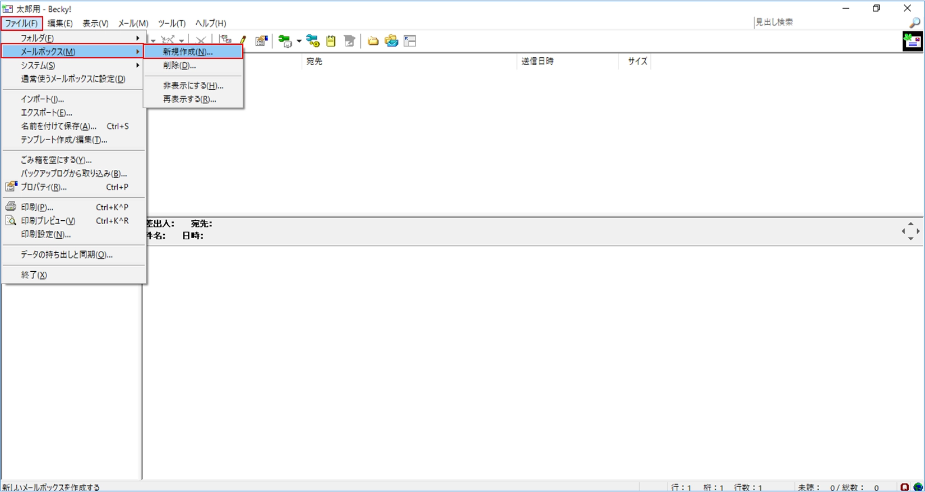The height and width of the screenshot is (492, 925).
Task: Click the 行 : 1 status bar entry
Action: coord(681,488)
